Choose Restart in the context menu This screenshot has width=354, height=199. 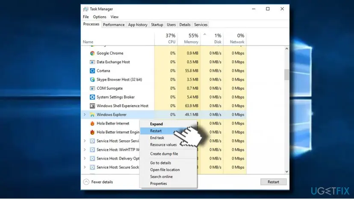(x=168, y=131)
